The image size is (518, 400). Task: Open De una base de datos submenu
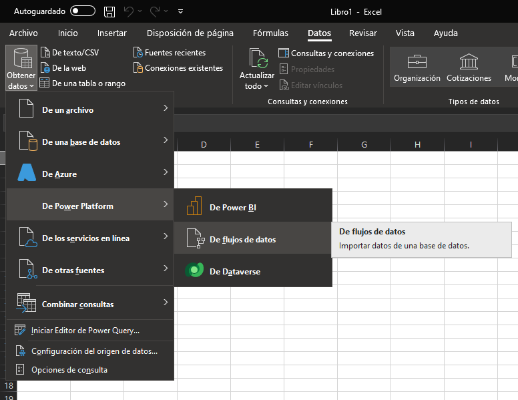90,140
